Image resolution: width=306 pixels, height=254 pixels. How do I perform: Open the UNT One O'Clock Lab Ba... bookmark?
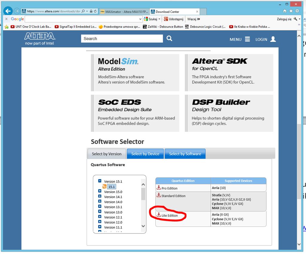(x=31, y=27)
